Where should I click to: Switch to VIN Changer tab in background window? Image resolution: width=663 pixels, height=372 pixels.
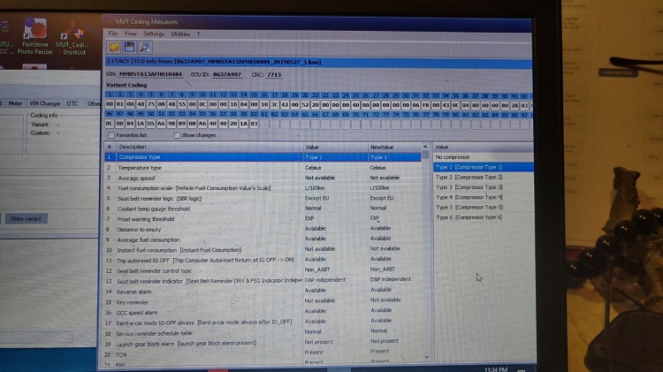pos(45,103)
